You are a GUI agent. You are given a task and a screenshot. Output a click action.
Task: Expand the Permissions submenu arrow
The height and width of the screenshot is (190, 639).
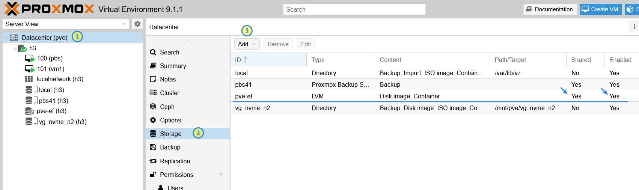(221, 175)
